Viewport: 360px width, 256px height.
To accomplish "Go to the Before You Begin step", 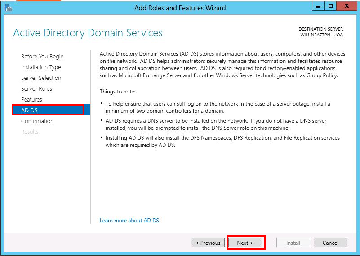I will tap(42, 57).
